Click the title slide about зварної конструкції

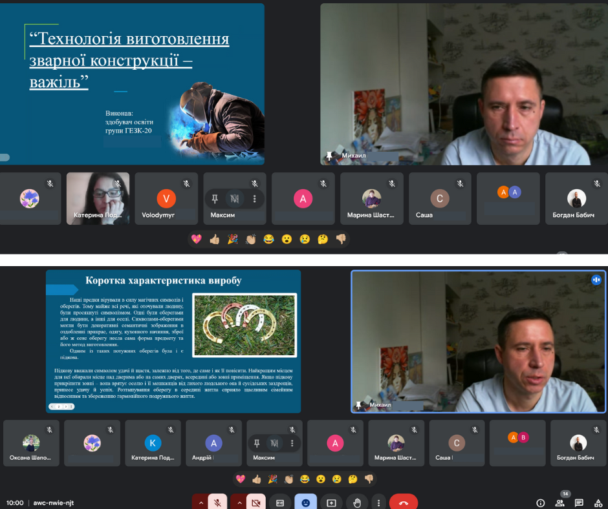point(132,84)
